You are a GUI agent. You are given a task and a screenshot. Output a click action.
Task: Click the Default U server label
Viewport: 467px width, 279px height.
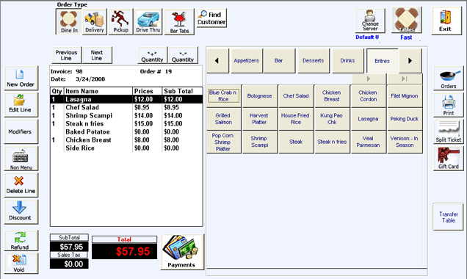tap(367, 37)
